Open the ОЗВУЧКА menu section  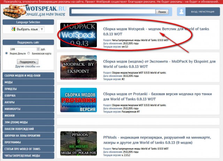coord(28,96)
